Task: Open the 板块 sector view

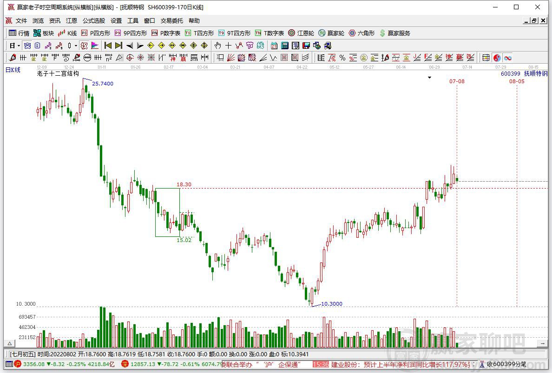Action: pos(44,33)
